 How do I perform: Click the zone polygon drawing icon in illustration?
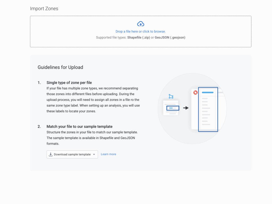tap(171, 96)
